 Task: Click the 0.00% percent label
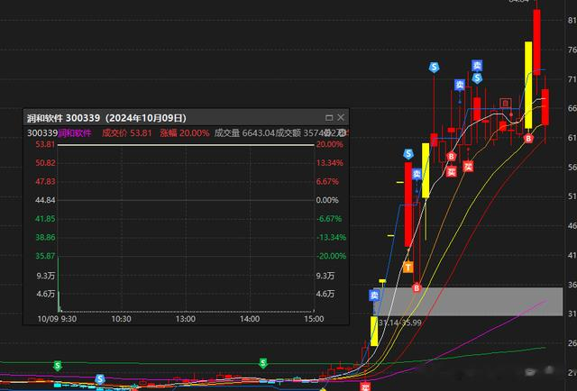[327, 200]
